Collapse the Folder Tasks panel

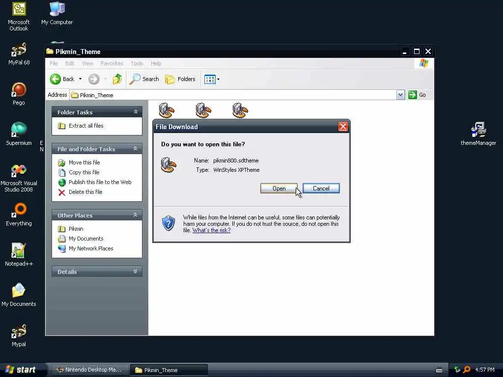coord(136,112)
